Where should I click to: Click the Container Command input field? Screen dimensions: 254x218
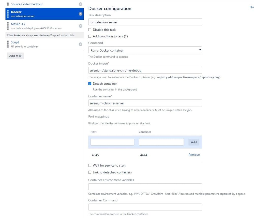click(x=145, y=207)
